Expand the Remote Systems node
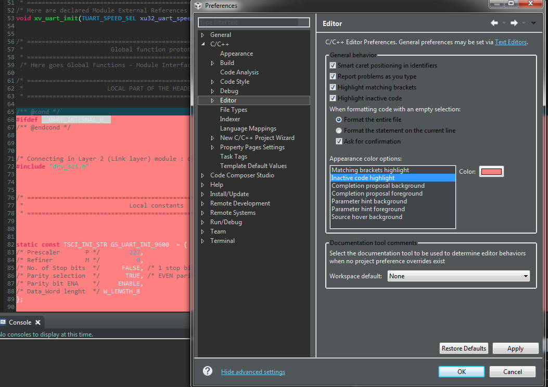548x387 pixels. tap(203, 213)
